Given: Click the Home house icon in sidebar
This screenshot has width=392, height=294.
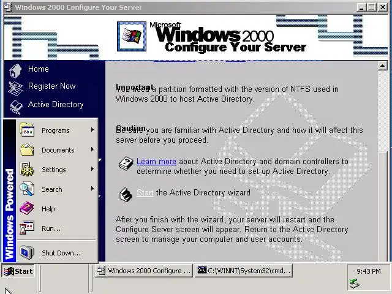Looking at the screenshot, I should (15, 70).
